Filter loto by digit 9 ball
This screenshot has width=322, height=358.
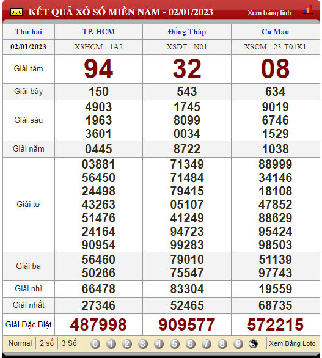[238, 343]
